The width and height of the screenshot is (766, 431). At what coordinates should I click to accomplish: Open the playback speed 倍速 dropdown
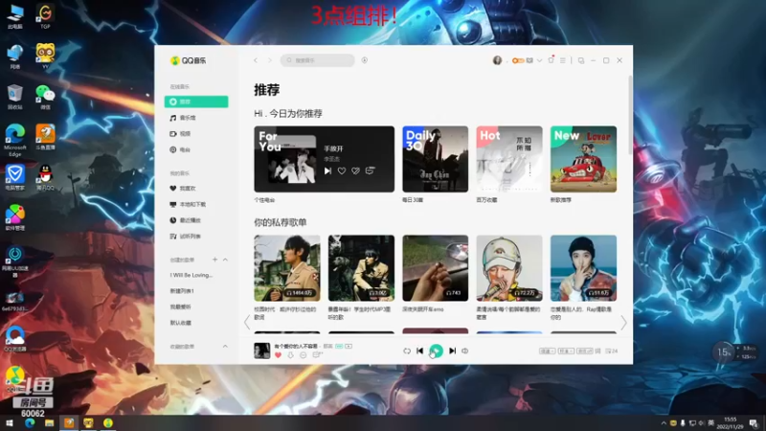(x=547, y=351)
